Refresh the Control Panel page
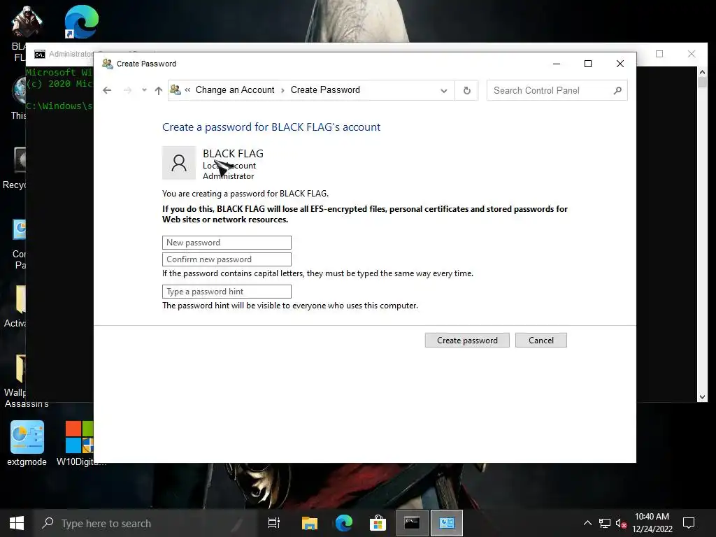Image resolution: width=716 pixels, height=537 pixels. point(466,90)
